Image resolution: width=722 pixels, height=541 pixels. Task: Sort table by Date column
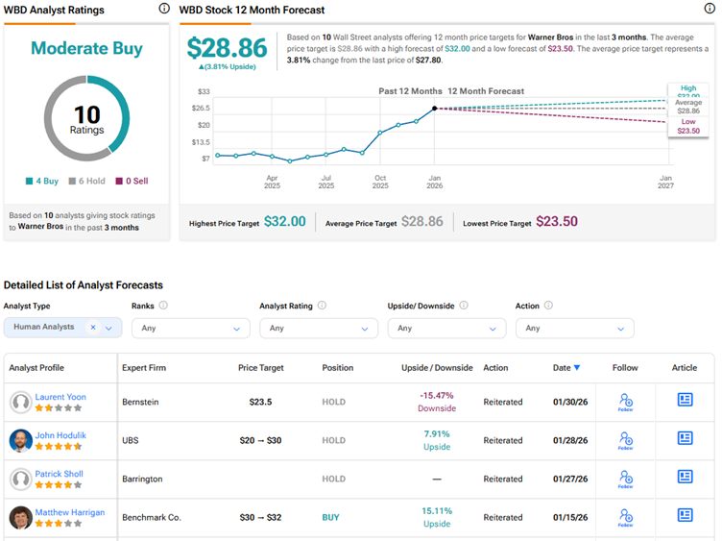566,367
